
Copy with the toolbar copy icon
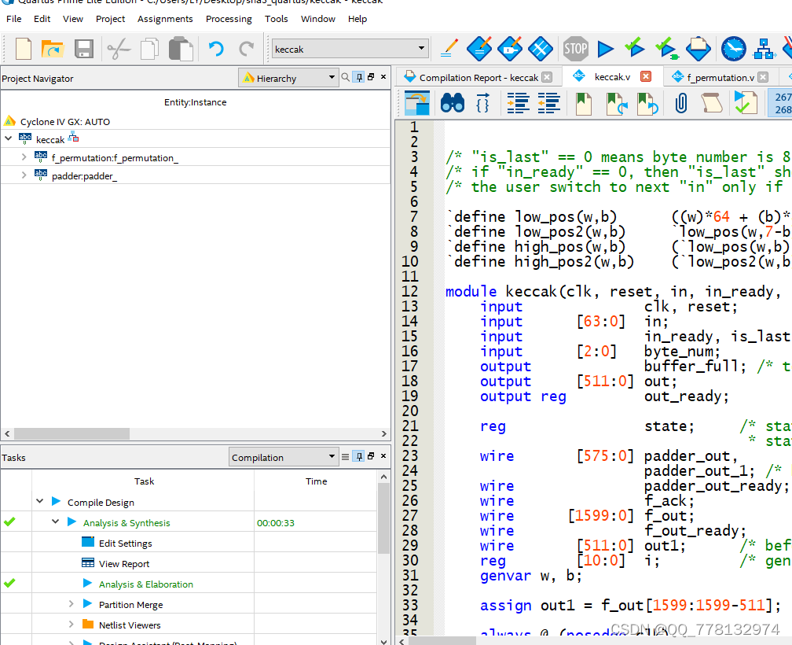[x=149, y=49]
